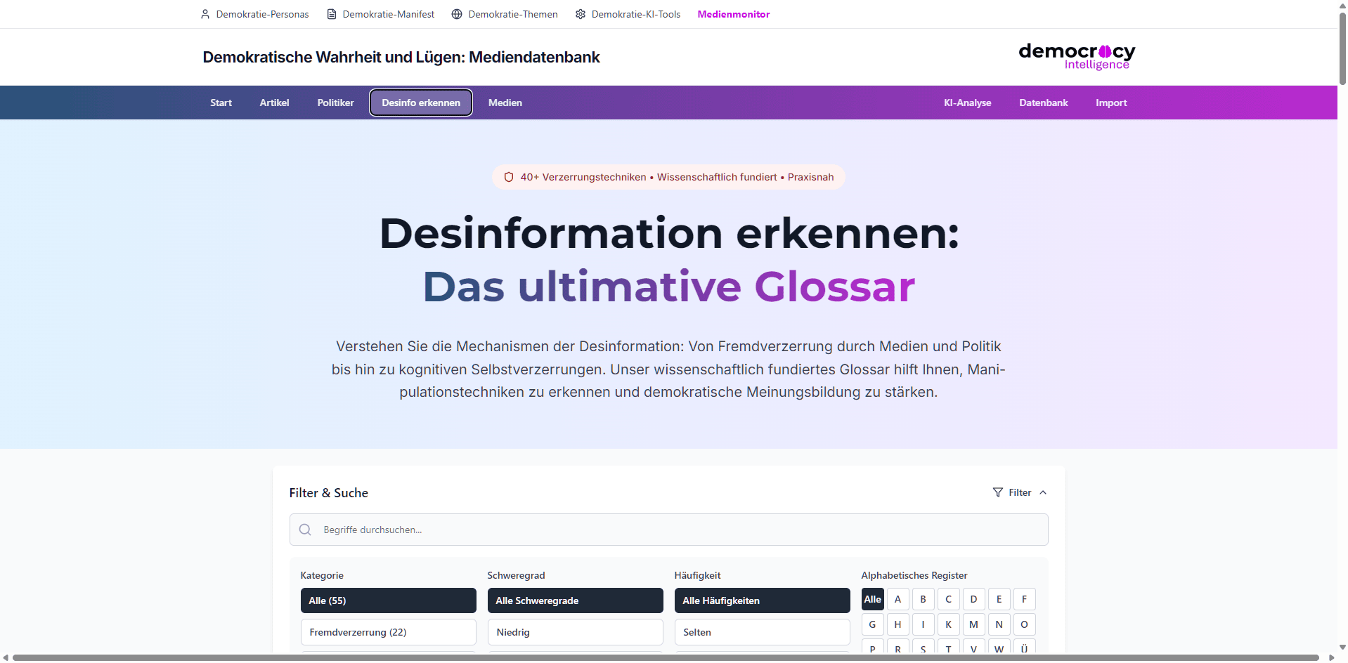
Task: Click the heading Demokratische Wahrheit und Lügen: Mediendatenbank
Action: (x=401, y=57)
